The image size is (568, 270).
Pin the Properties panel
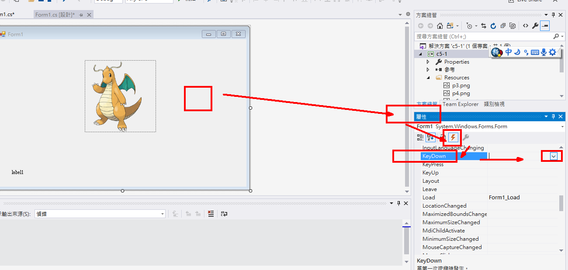tap(553, 116)
